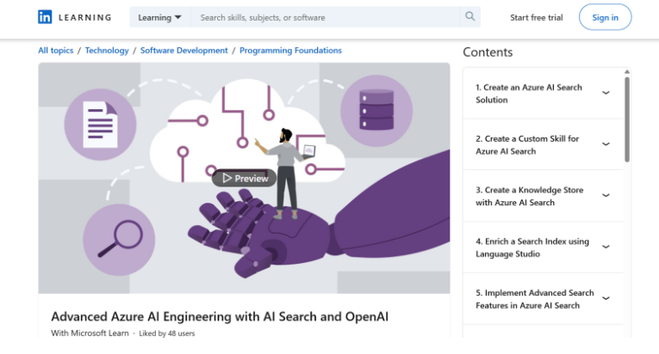659x354 pixels.
Task: Click the scroll up arrow in Contents panel
Action: 627,71
